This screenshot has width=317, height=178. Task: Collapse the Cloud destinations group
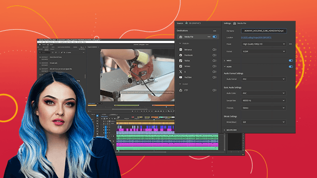point(180,84)
